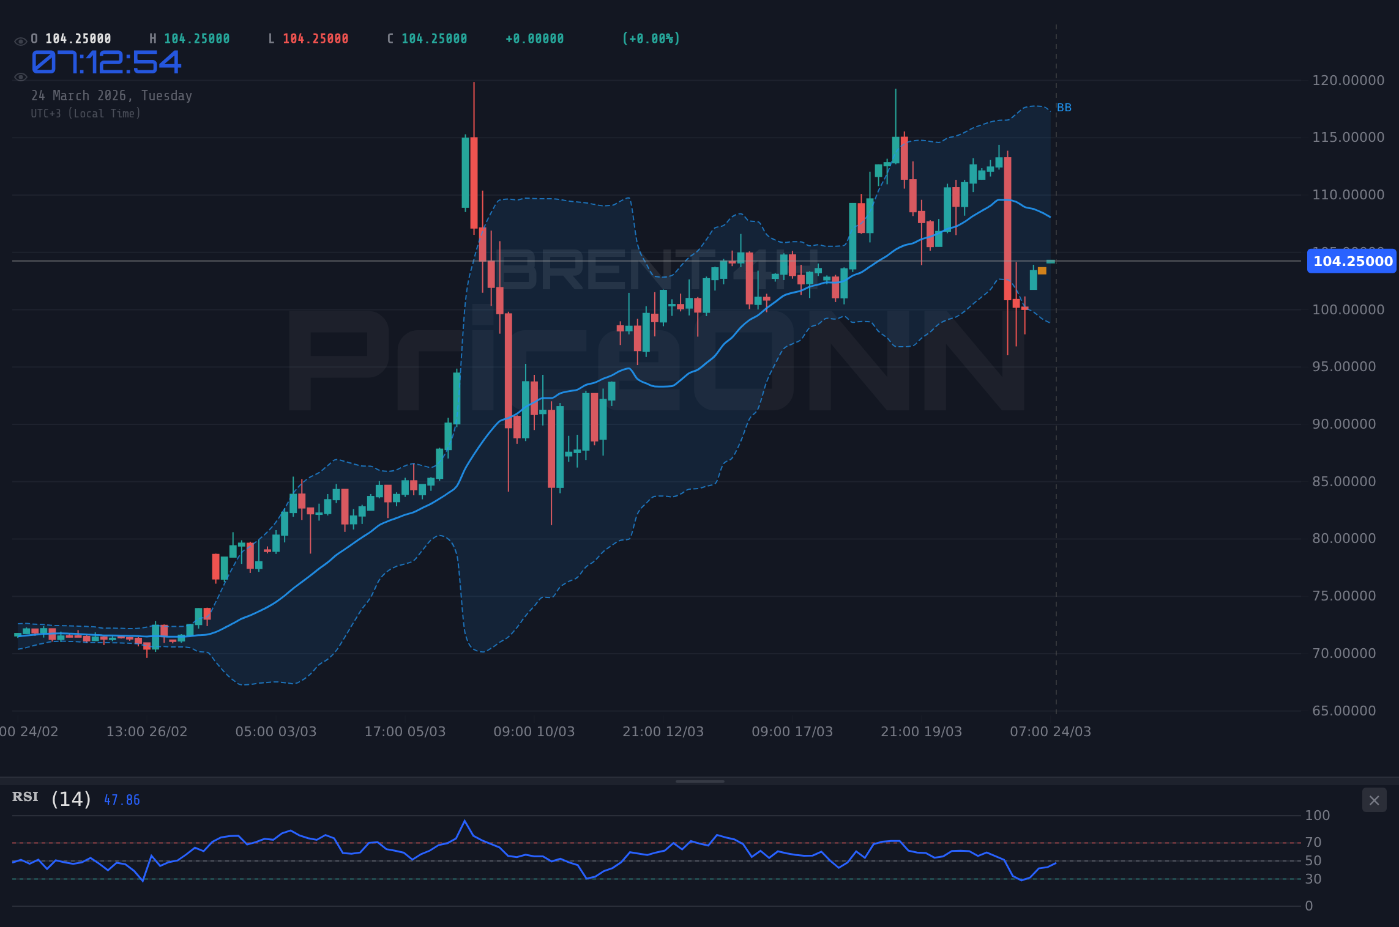
Task: Click the UTC+3 (Local Time) label
Action: (x=86, y=113)
